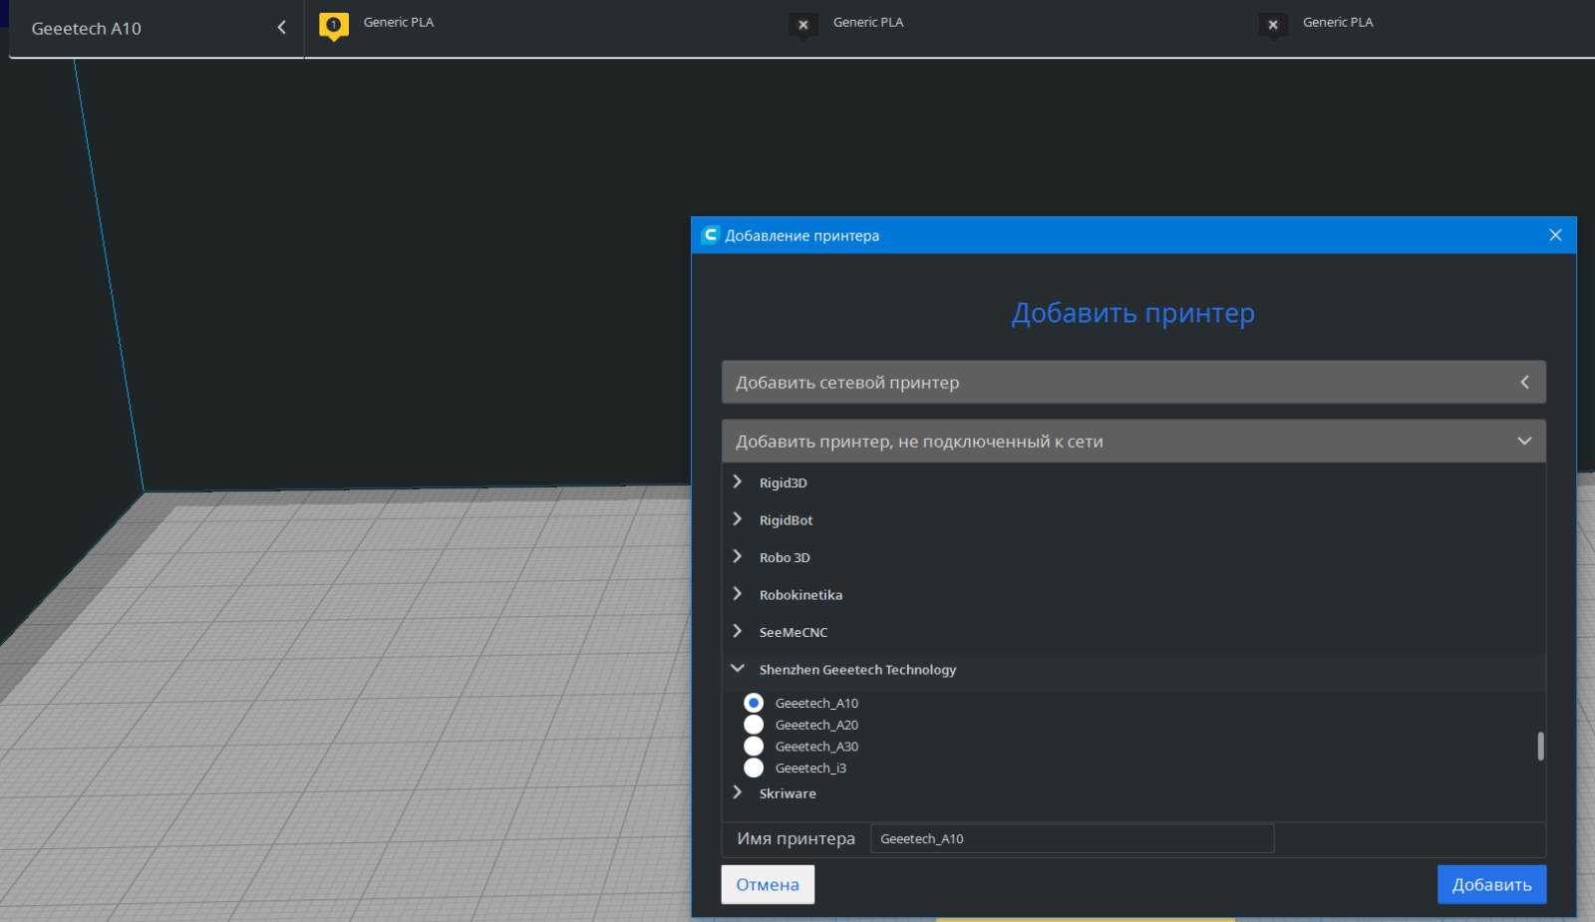Click the Cura logo in dialog title bar
The height and width of the screenshot is (922, 1595).
click(710, 235)
